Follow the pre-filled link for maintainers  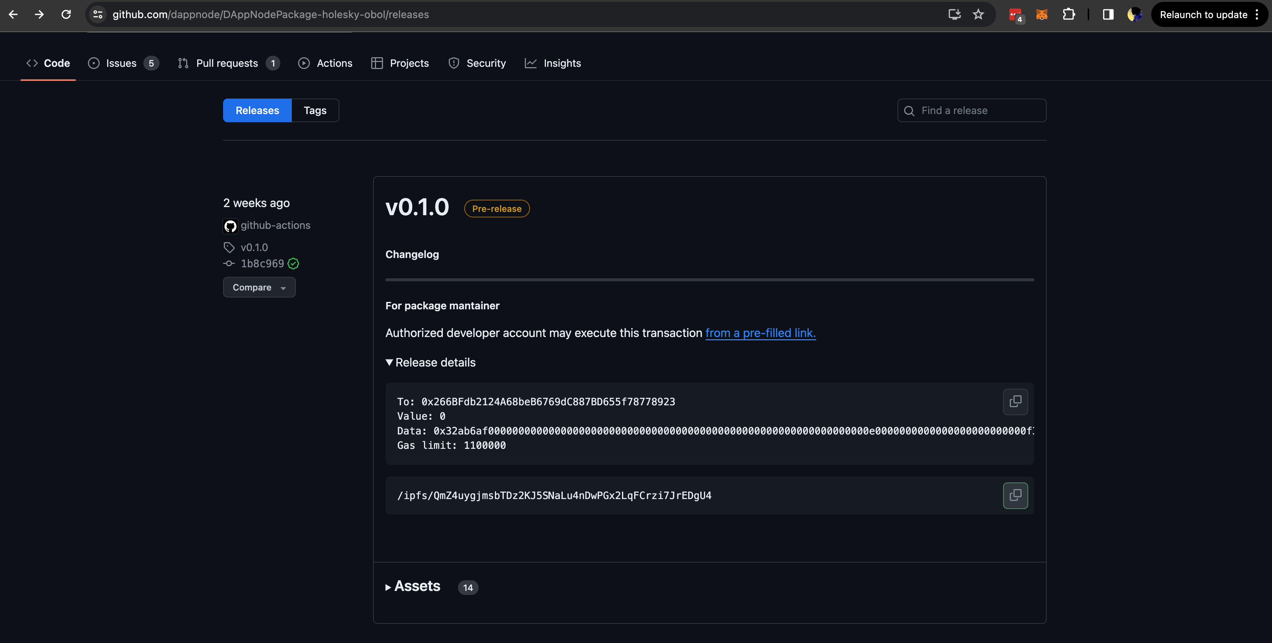point(760,333)
